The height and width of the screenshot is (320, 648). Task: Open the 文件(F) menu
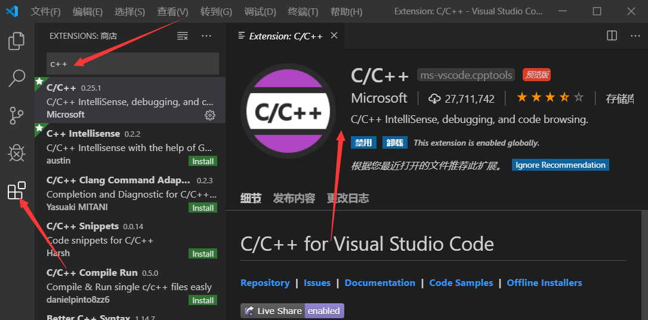click(45, 11)
